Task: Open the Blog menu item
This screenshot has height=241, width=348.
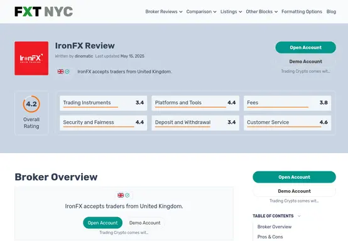Action: click(331, 11)
